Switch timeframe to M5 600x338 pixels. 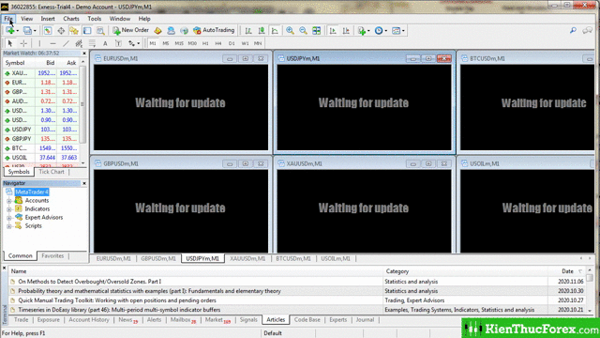(x=166, y=43)
